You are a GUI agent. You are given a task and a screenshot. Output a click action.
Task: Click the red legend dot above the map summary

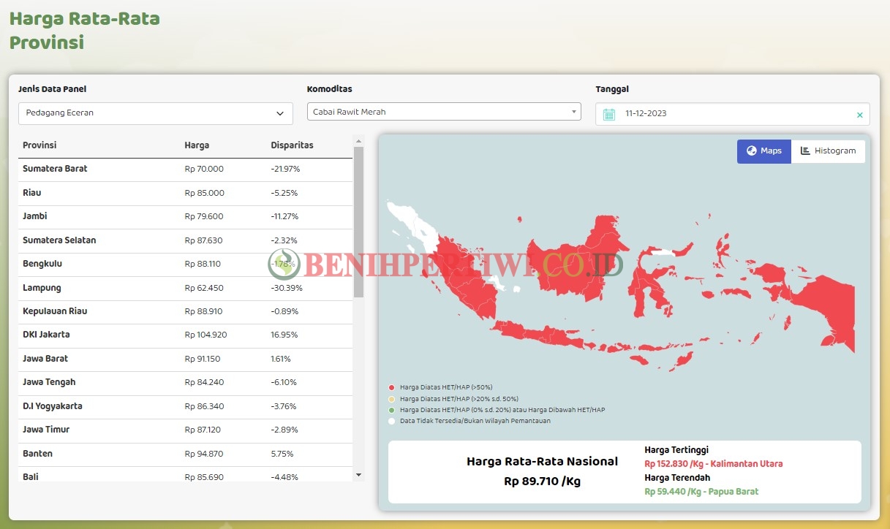[392, 387]
